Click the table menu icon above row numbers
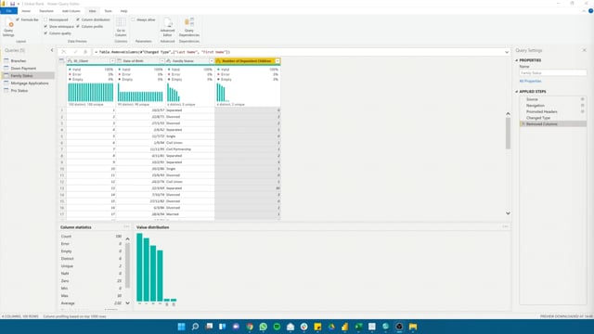594x334 pixels. tap(62, 60)
